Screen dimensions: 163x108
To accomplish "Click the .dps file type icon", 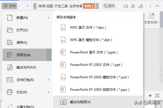I will (x=63, y=27).
